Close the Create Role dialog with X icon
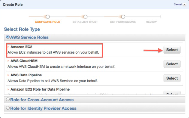This screenshot has height=118, width=189. tap(184, 4)
